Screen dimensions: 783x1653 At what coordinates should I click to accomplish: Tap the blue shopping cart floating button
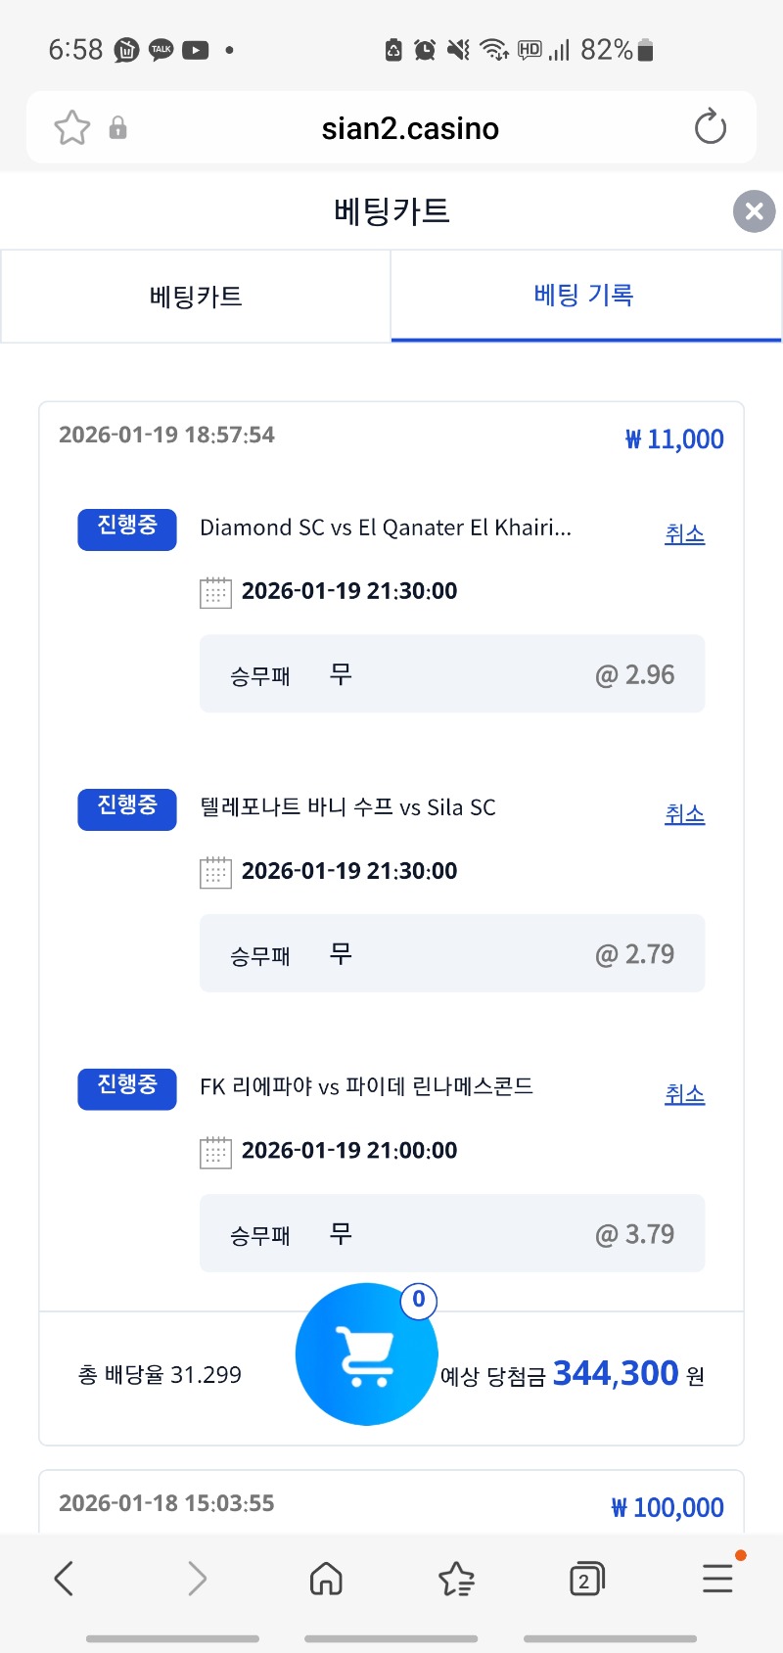366,1354
